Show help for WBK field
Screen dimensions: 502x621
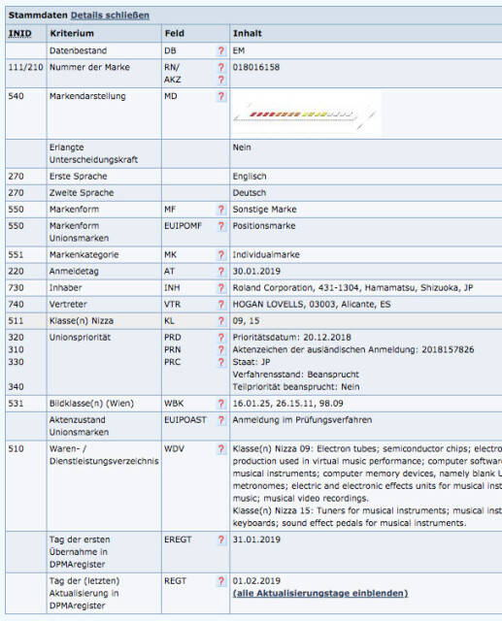tap(221, 404)
